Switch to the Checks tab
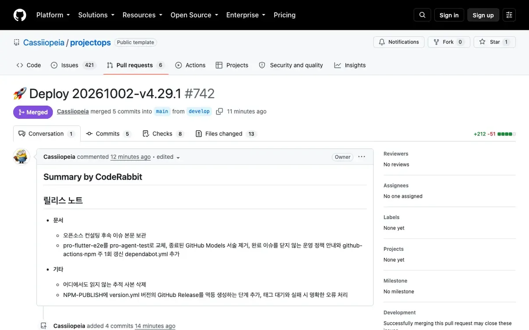 click(x=163, y=134)
